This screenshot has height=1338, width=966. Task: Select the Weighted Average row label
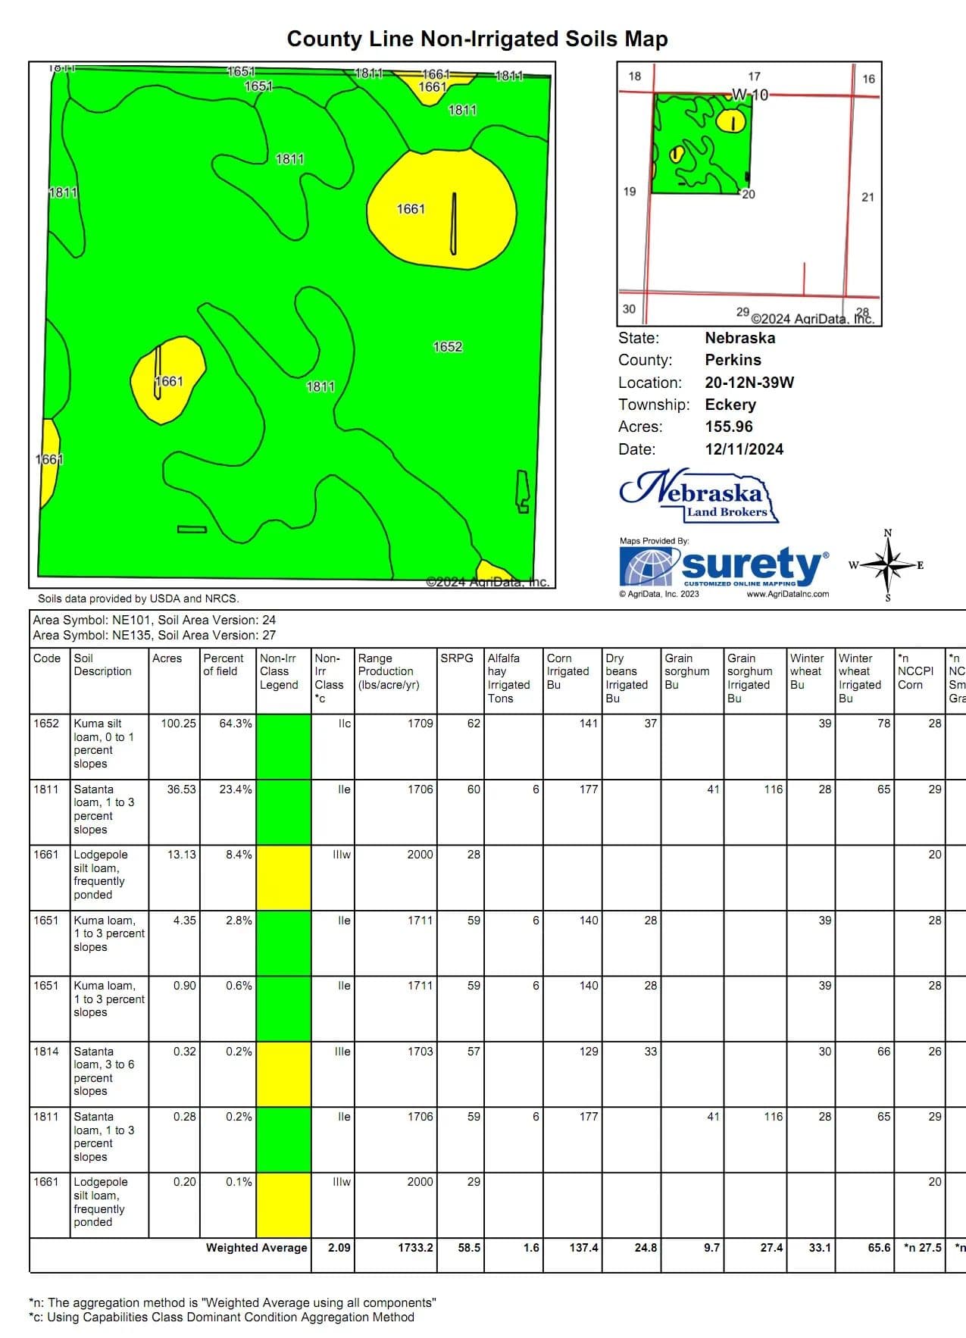click(256, 1247)
